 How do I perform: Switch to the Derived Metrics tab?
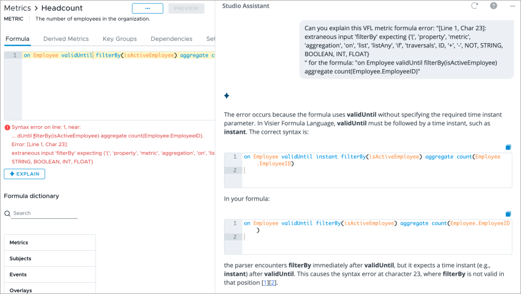click(x=66, y=39)
